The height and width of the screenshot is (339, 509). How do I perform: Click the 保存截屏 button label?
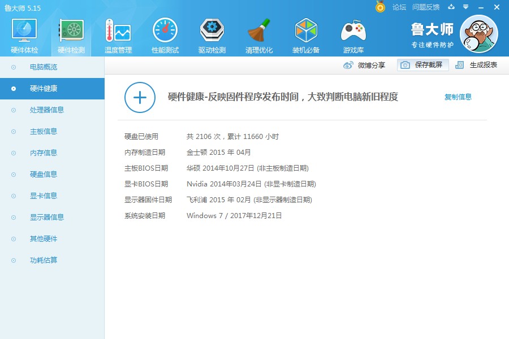(429, 65)
